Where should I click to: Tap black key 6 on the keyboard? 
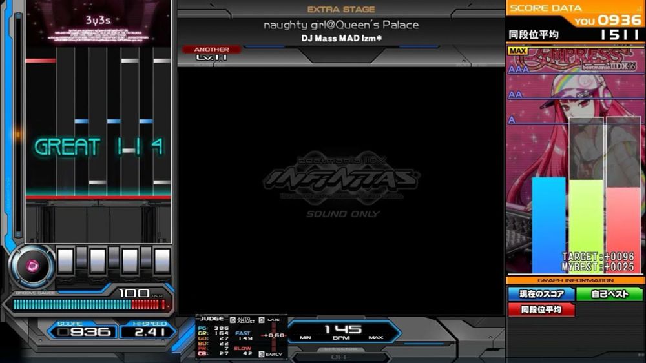146,258
